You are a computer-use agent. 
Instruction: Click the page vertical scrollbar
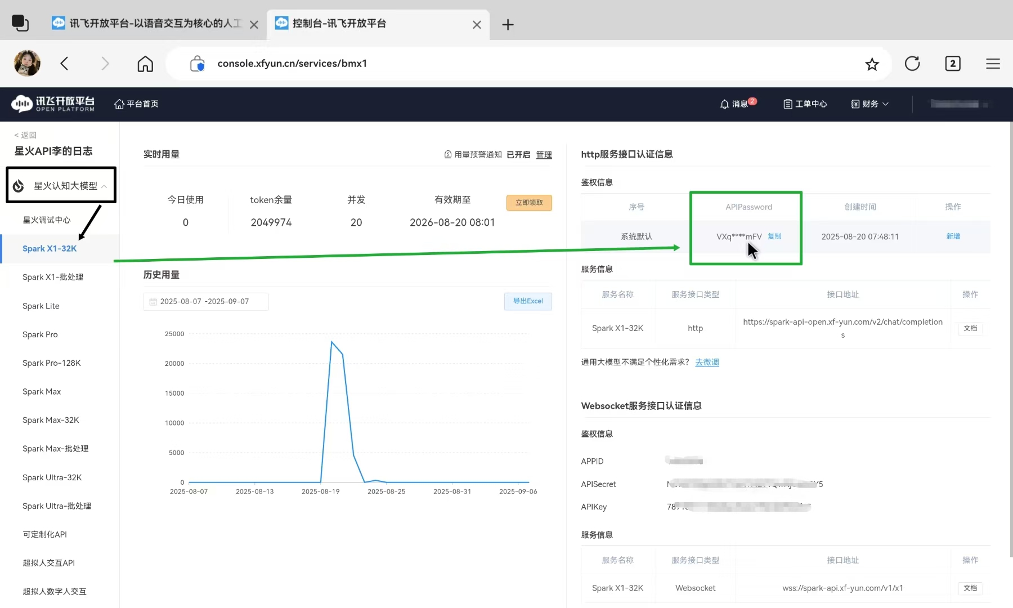[x=1011, y=339]
